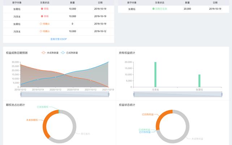Click the red status icon in 张霄钰's 10,000 row
The image size is (232, 145).
point(42,9)
